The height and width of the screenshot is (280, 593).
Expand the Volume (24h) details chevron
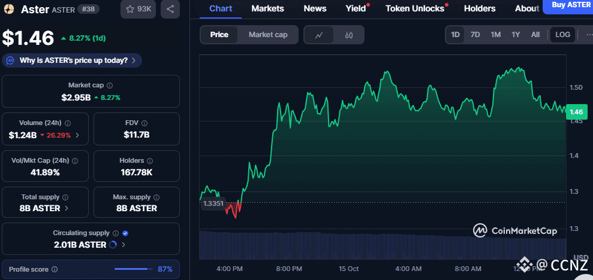pos(78,135)
